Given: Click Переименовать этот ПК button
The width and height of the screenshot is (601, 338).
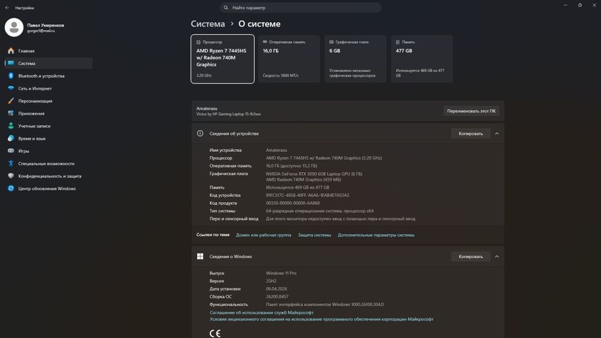Looking at the screenshot, I should [x=471, y=111].
